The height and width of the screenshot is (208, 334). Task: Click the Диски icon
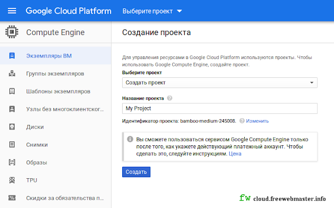(12, 126)
